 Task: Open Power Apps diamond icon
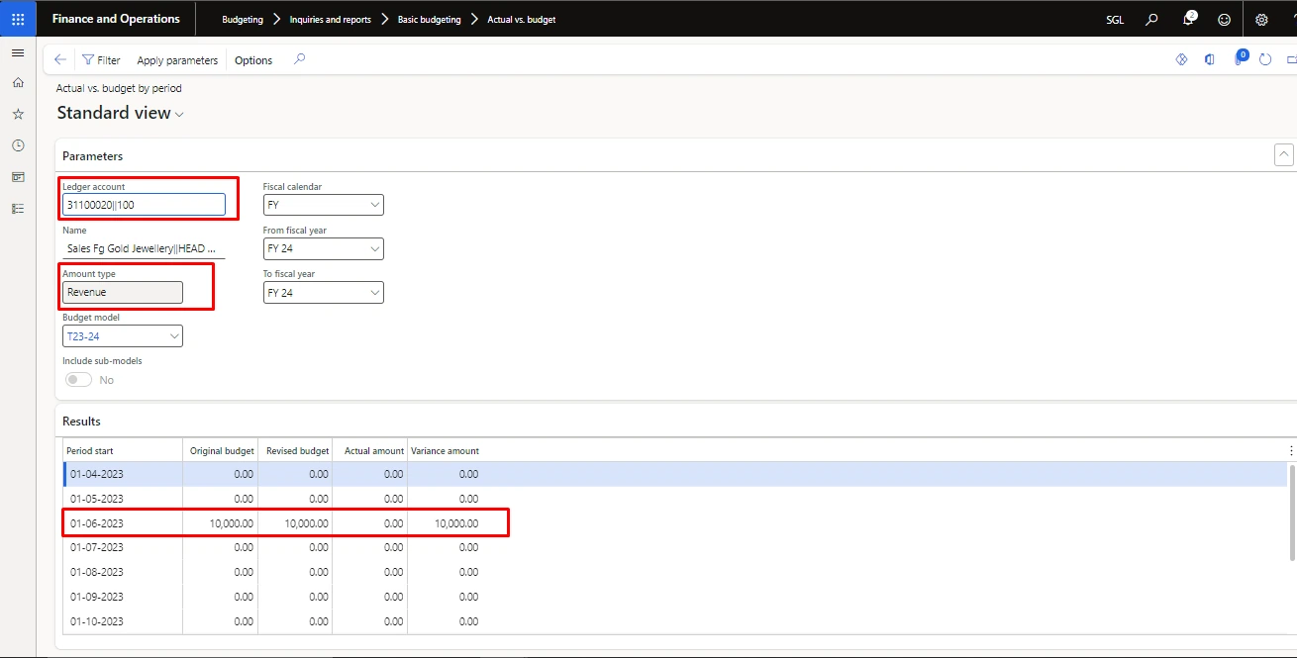[x=1181, y=59]
